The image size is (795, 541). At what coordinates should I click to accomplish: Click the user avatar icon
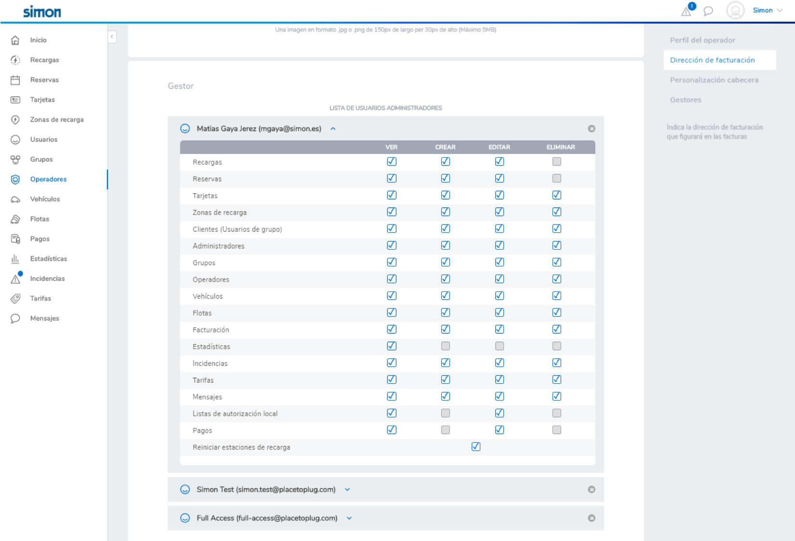(735, 10)
